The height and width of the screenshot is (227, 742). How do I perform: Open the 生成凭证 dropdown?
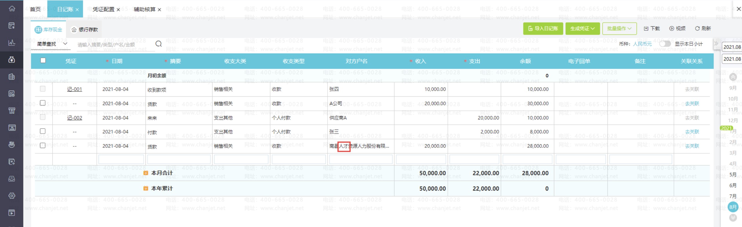(582, 29)
